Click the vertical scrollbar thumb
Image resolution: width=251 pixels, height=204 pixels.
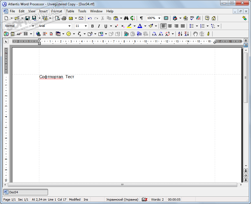246,78
